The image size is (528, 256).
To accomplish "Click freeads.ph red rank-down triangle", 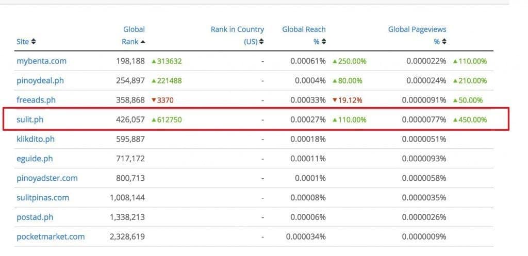I will coord(154,100).
